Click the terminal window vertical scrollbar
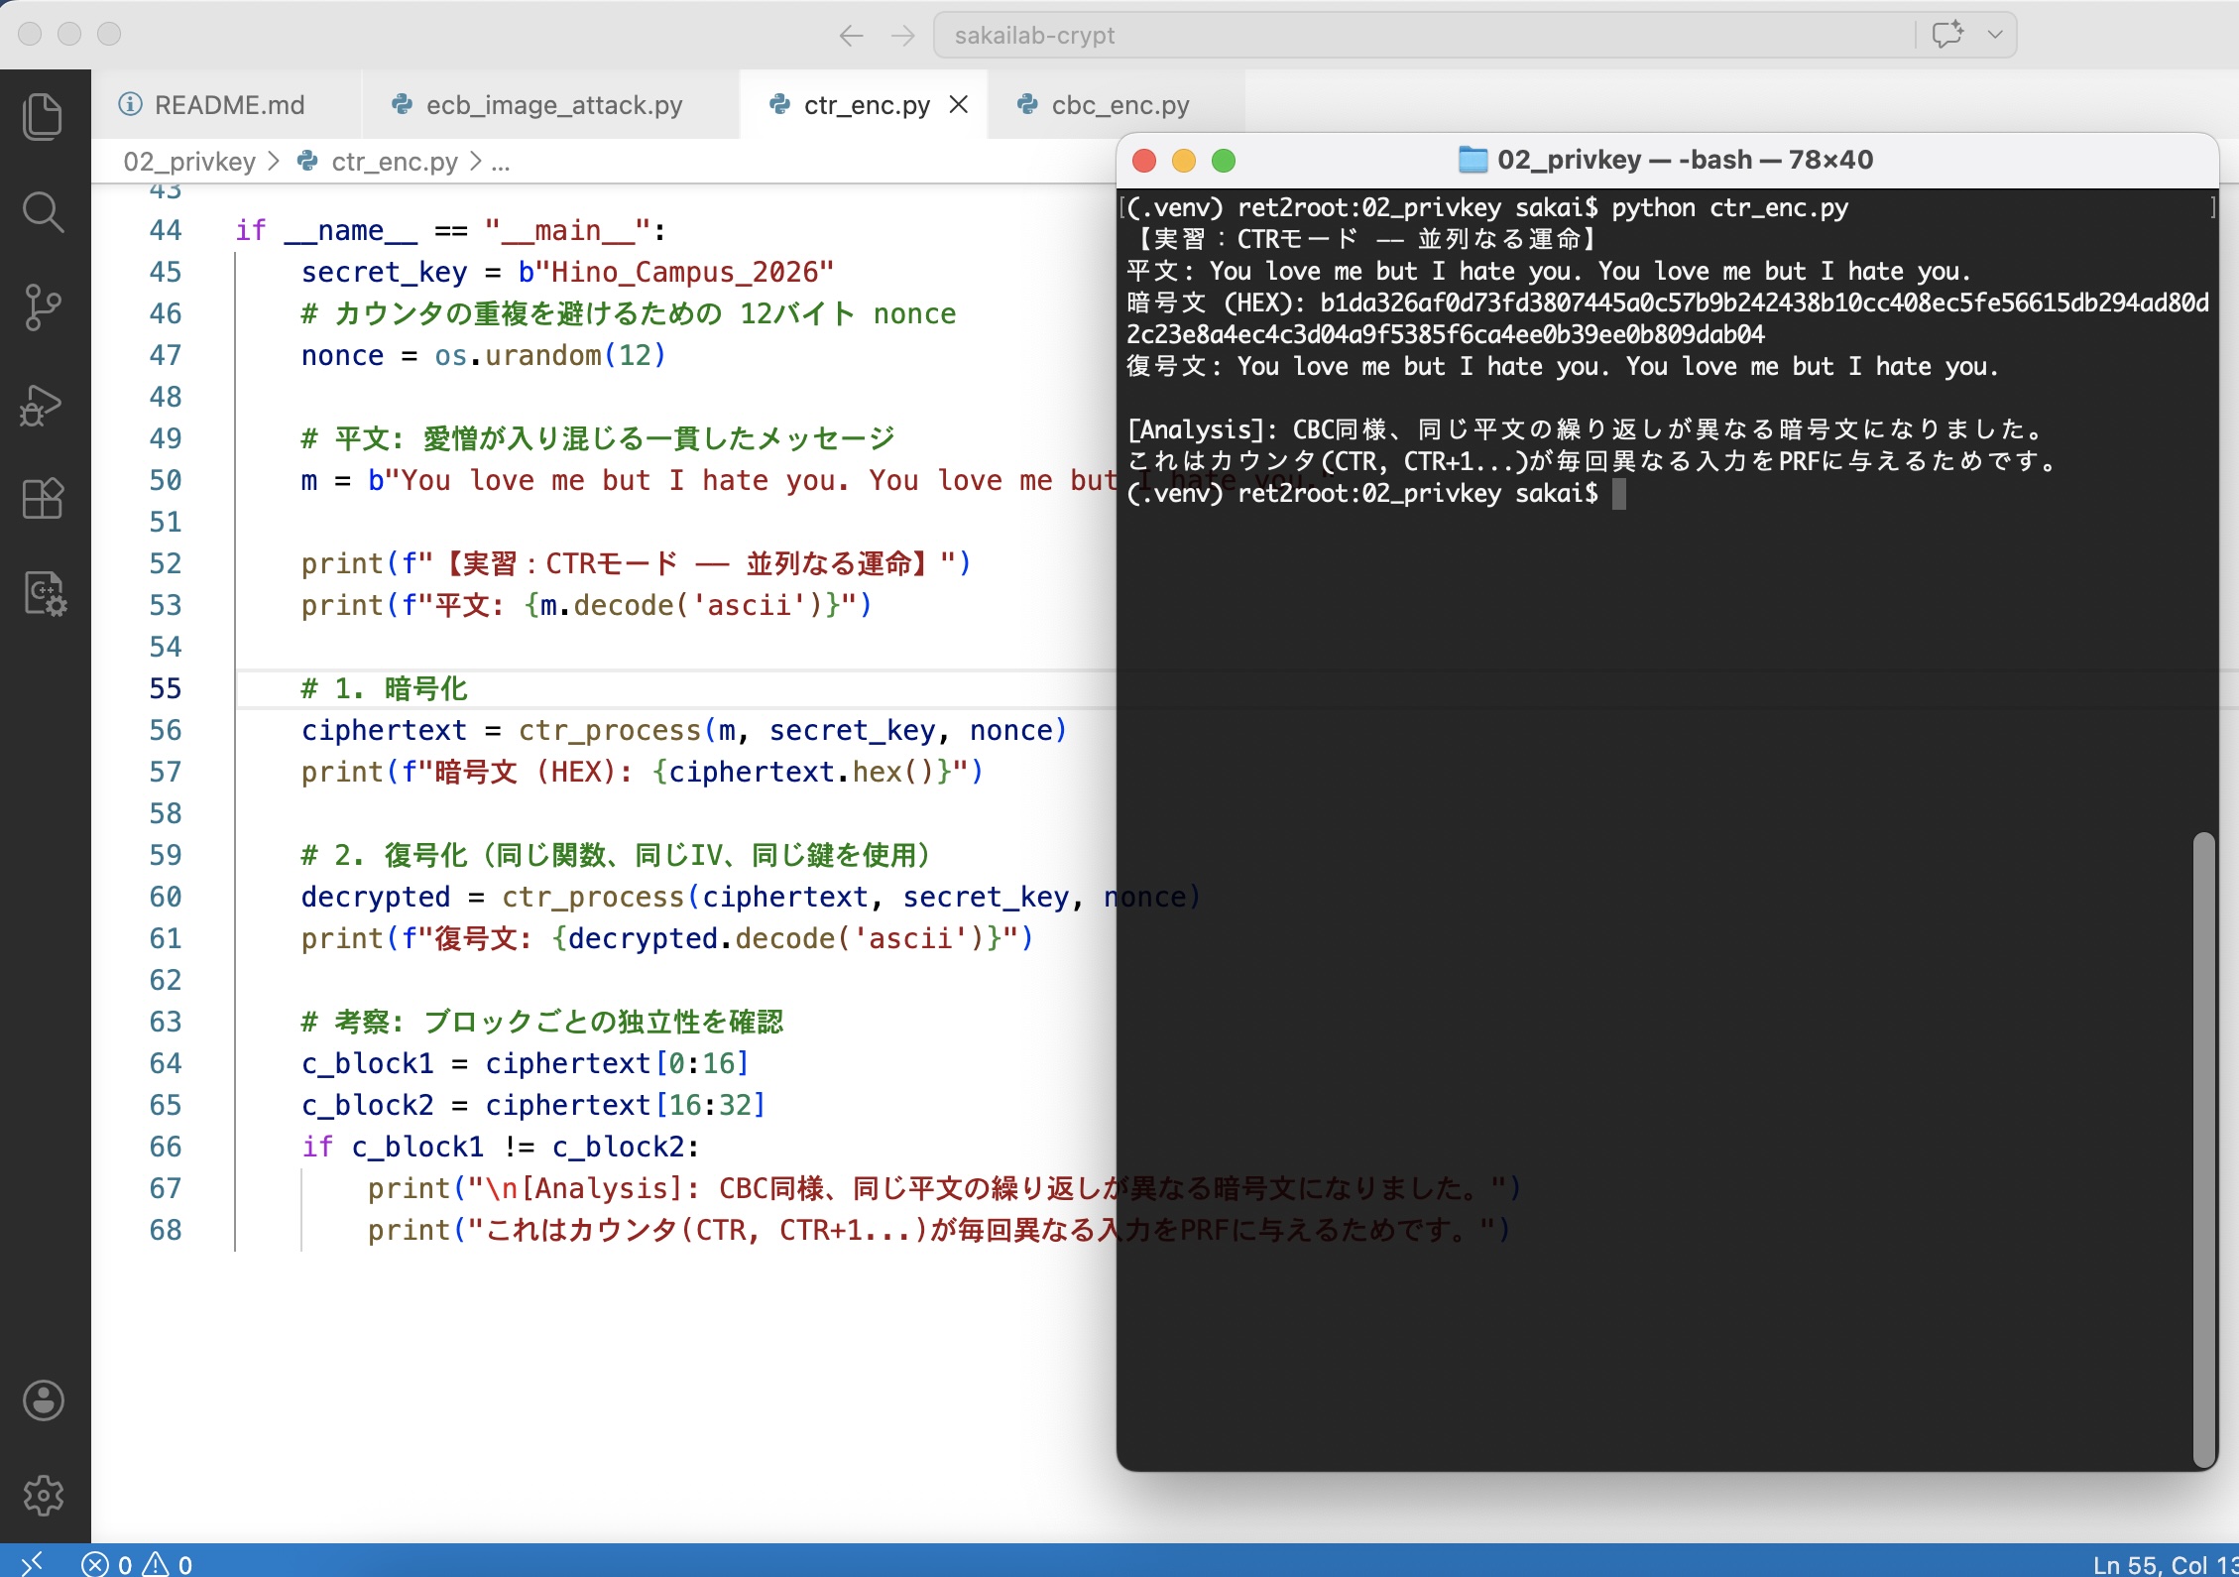 coord(2203,1149)
